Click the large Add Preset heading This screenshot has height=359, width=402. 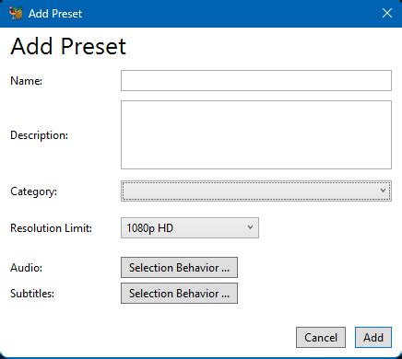click(68, 47)
